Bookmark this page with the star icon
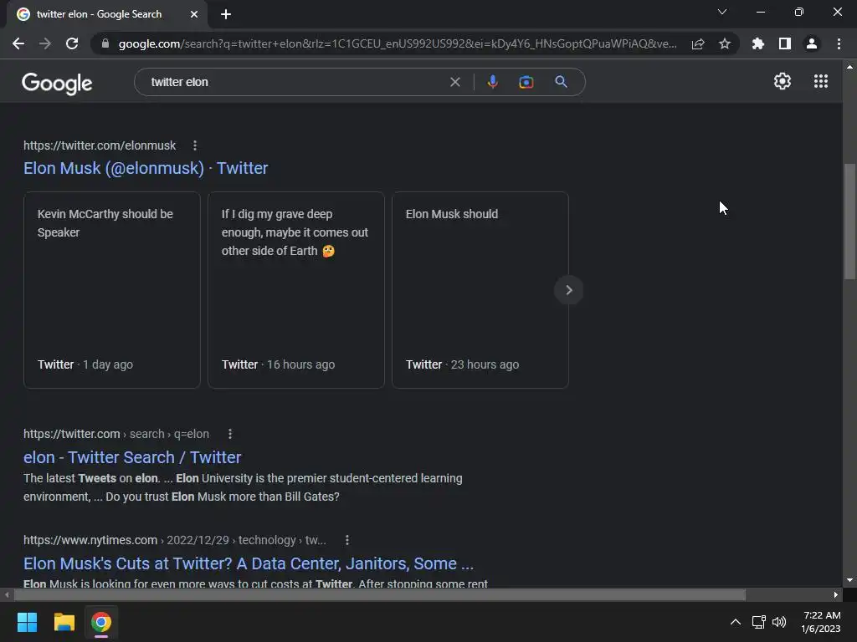This screenshot has height=642, width=857. pyautogui.click(x=725, y=43)
